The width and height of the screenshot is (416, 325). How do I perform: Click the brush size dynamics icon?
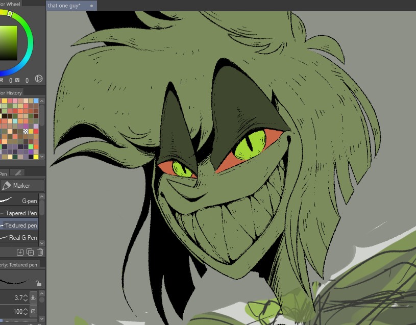coord(33,297)
